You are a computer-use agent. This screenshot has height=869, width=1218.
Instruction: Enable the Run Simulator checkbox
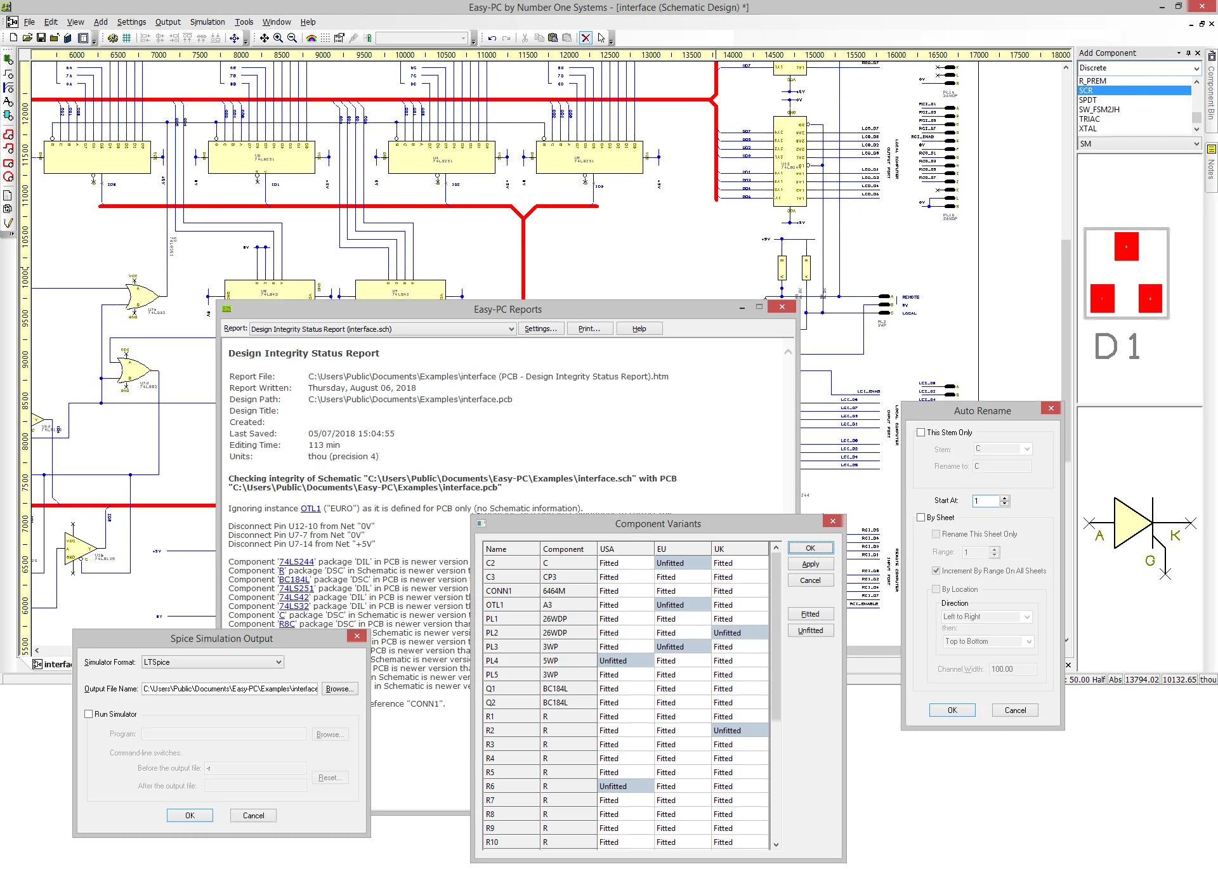pos(89,714)
